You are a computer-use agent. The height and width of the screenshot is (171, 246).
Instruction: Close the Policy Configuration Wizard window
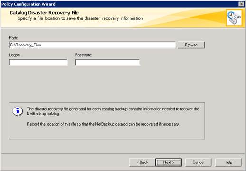[x=241, y=4]
